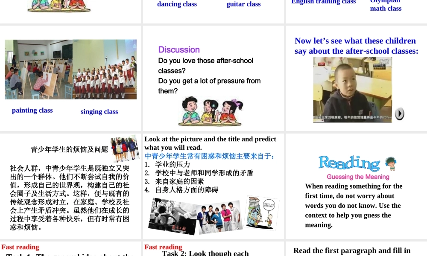Image resolution: width=427 pixels, height=256 pixels.
Task: Click the 'singing class' caption
Action: point(99,111)
